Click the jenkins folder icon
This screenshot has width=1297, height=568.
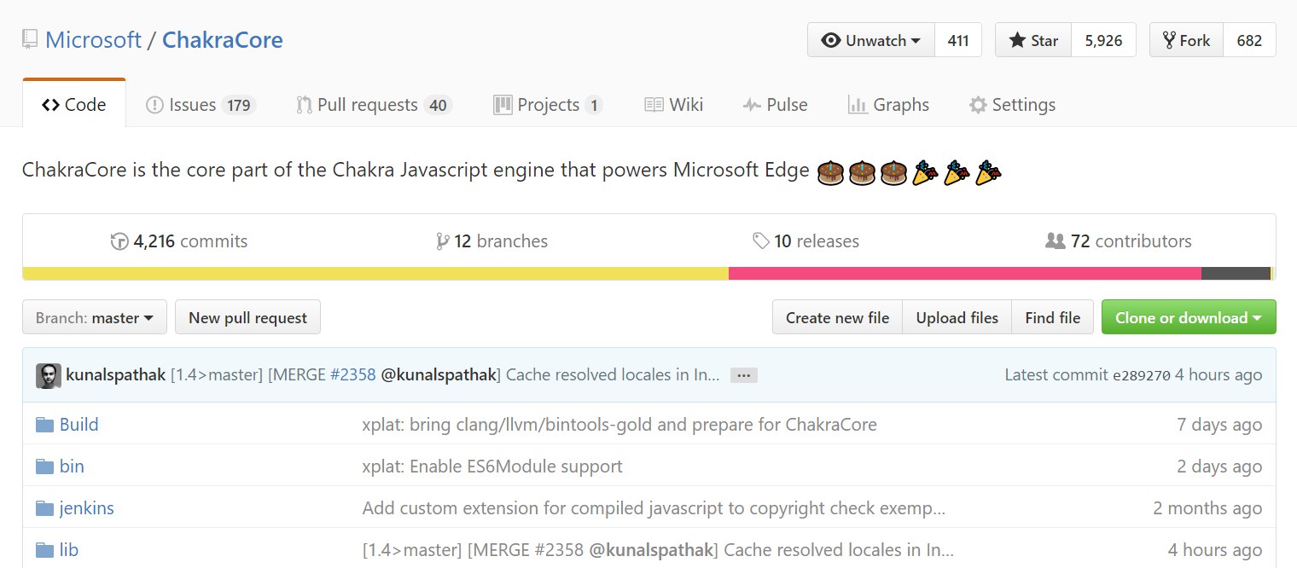44,508
